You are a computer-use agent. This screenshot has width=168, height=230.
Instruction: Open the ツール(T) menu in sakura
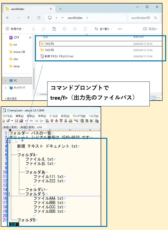point(53,116)
